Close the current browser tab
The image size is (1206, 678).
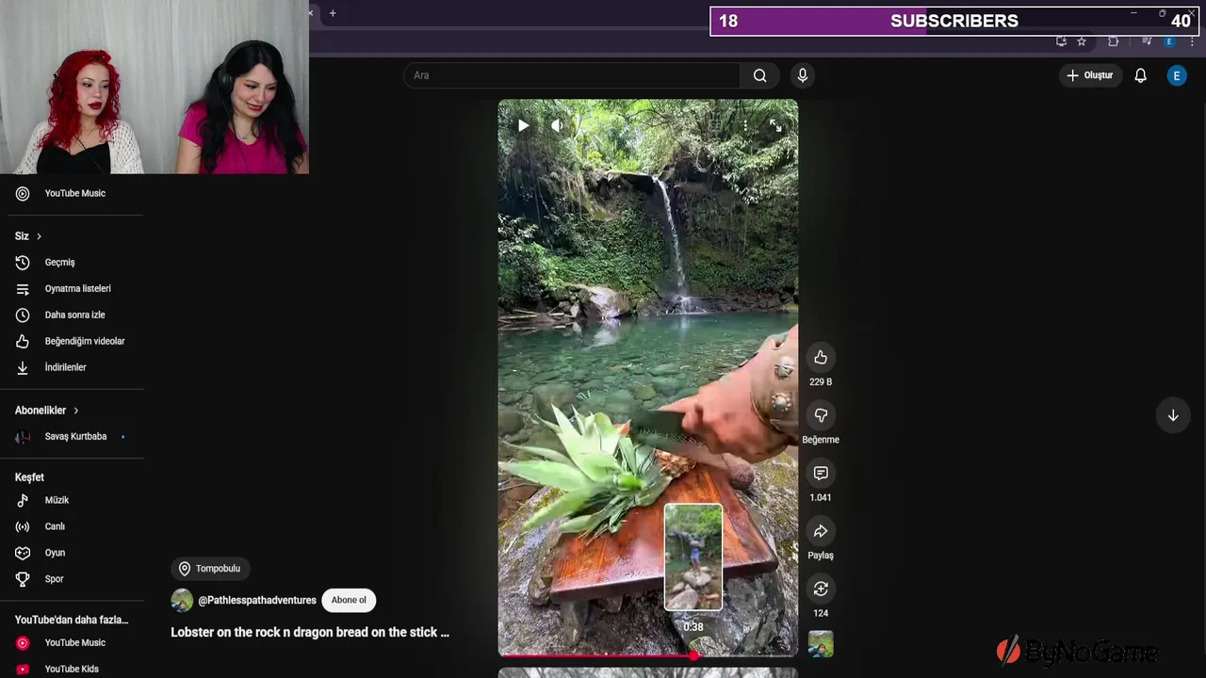tap(311, 13)
